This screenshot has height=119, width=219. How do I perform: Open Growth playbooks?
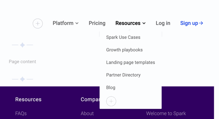pos(124,50)
